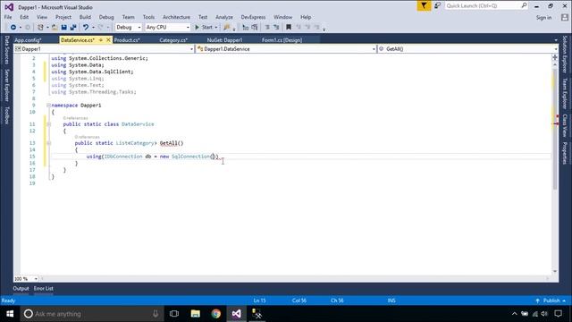Screen dimensions: 572x322
Task: Open the Dapper1 project scope dropdown
Action: tap(191, 49)
